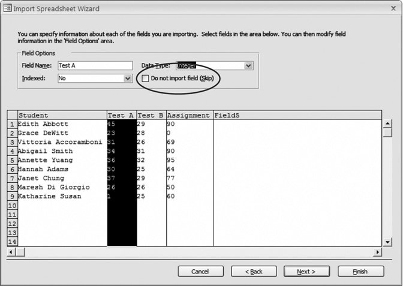Image resolution: width=403 pixels, height=286 pixels.
Task: Choose the Assignment column header
Action: [x=189, y=115]
